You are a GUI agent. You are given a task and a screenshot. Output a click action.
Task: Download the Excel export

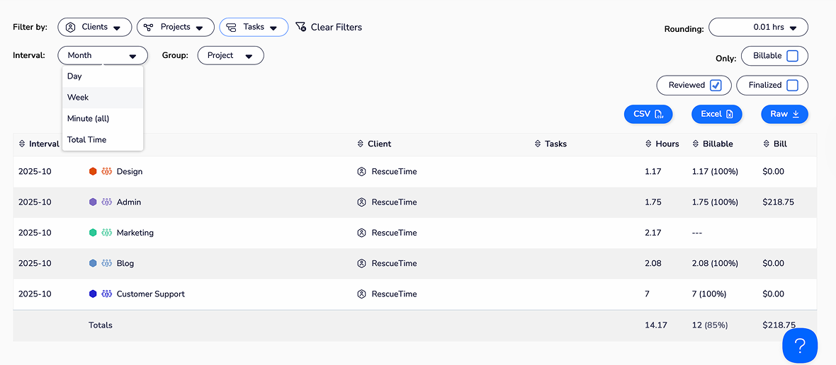pos(716,114)
